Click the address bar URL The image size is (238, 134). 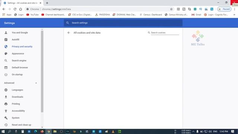click(56, 9)
